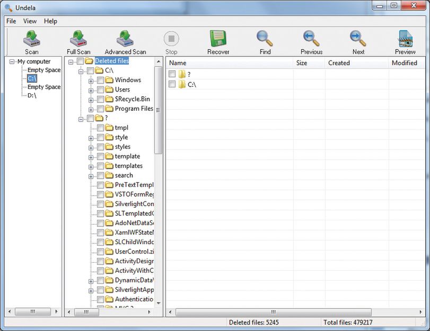Launch Advanced Scan from toolbar
The height and width of the screenshot is (331, 430).
pyautogui.click(x=125, y=42)
